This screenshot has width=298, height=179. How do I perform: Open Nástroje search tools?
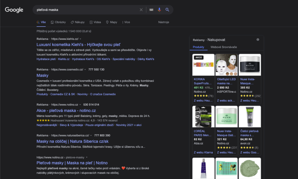click(x=164, y=22)
